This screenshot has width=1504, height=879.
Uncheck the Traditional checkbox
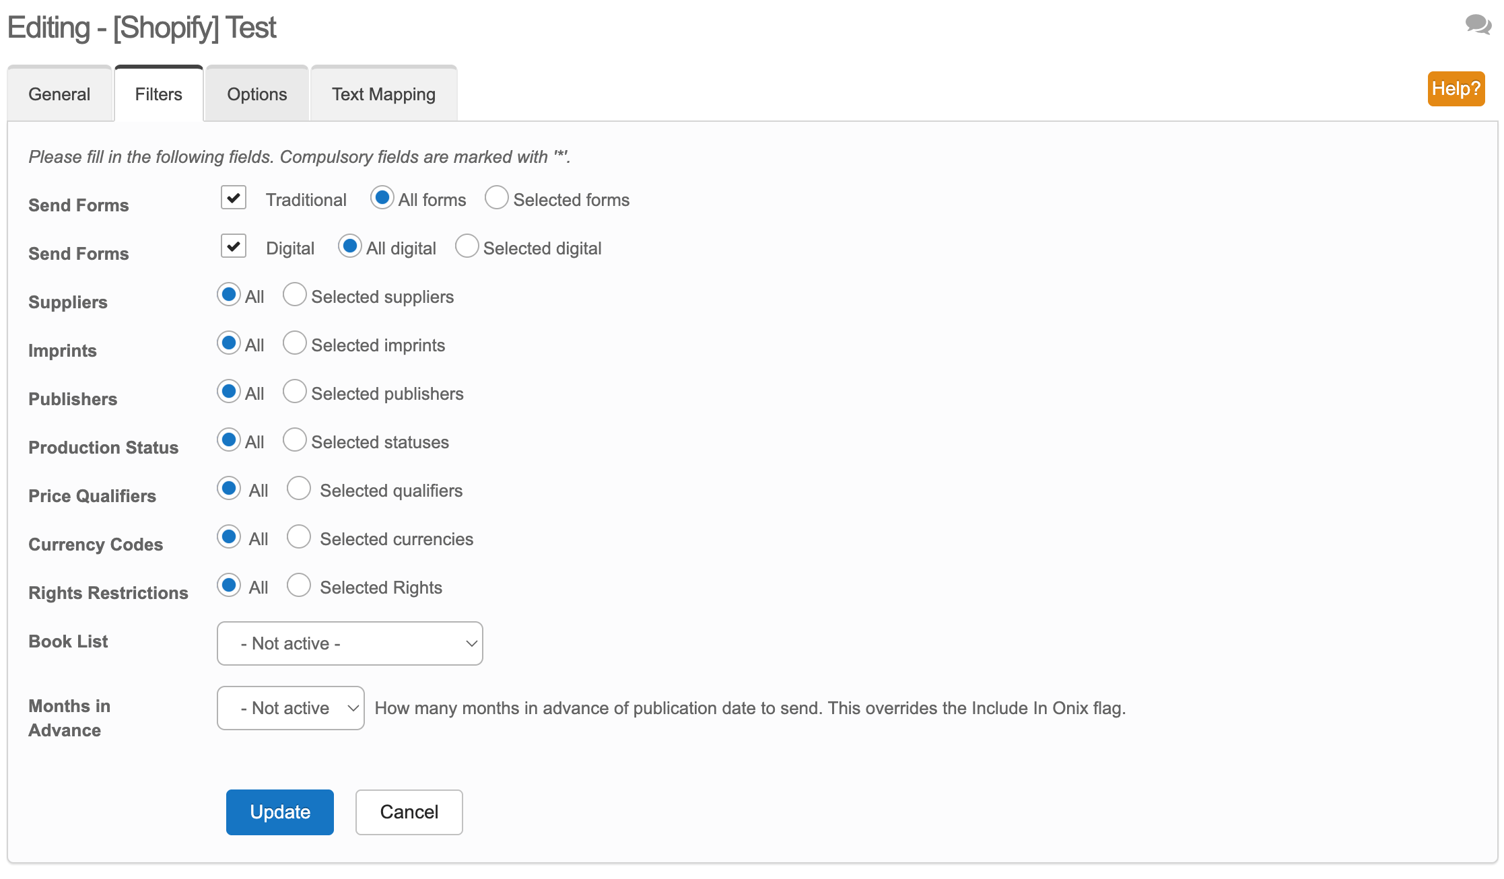tap(234, 198)
